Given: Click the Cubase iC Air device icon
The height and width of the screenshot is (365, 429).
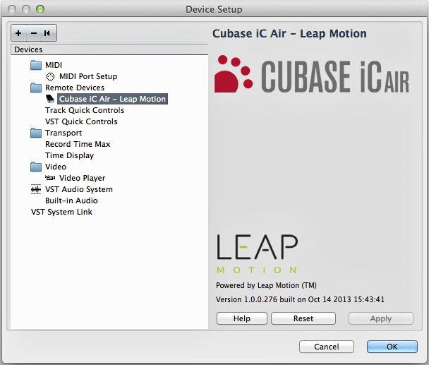Looking at the screenshot, I should tap(50, 99).
